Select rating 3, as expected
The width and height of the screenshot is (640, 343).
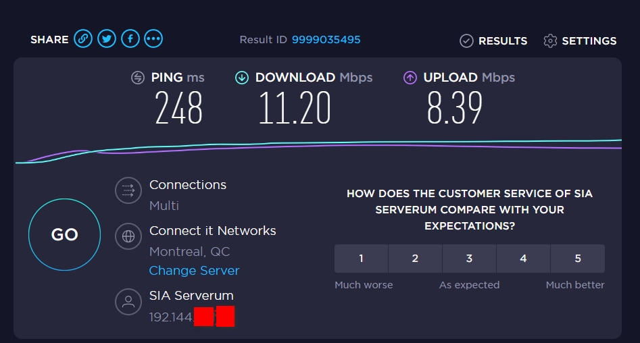pos(469,259)
